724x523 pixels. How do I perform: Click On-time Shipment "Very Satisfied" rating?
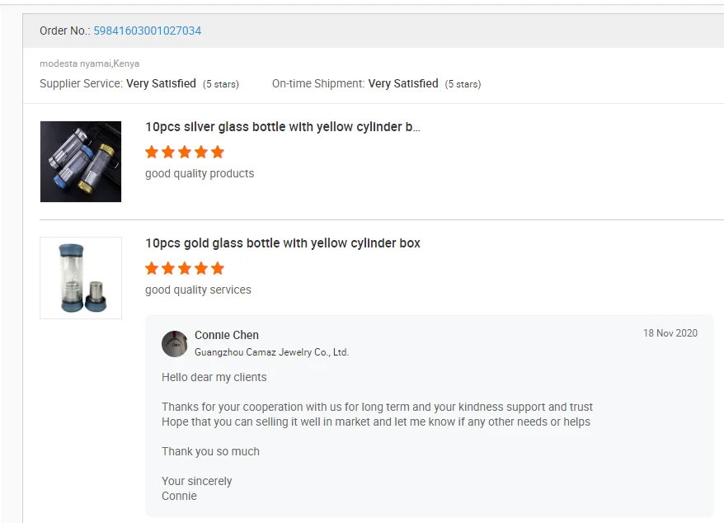coord(403,83)
